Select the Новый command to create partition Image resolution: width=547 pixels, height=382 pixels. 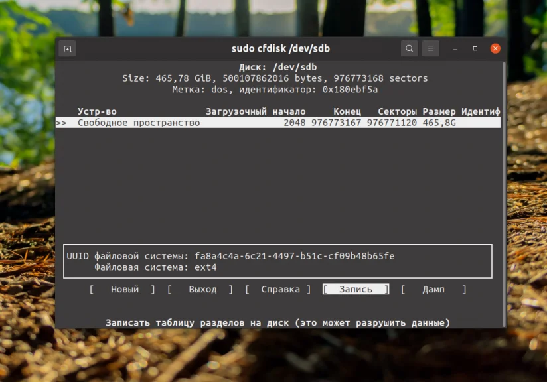click(x=123, y=289)
